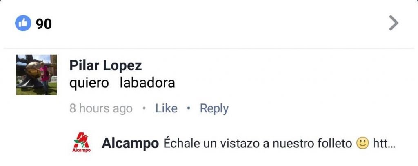
Task: Like Pilar Lopez's comment
Action: coord(167,108)
